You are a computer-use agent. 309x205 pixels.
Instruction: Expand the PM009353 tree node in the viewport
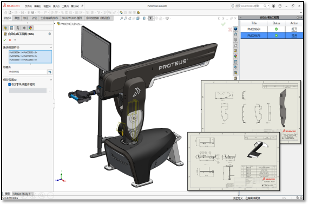pyautogui.click(x=55, y=24)
